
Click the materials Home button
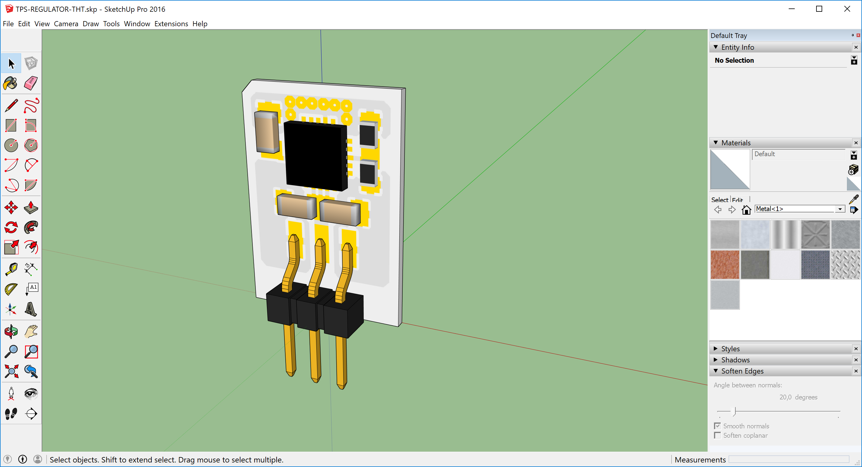746,210
